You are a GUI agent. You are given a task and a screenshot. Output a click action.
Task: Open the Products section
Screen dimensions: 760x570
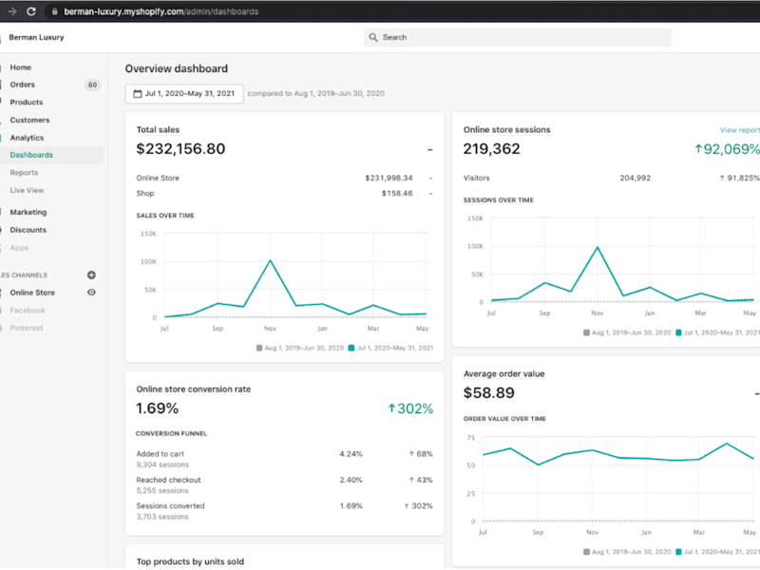(x=27, y=103)
